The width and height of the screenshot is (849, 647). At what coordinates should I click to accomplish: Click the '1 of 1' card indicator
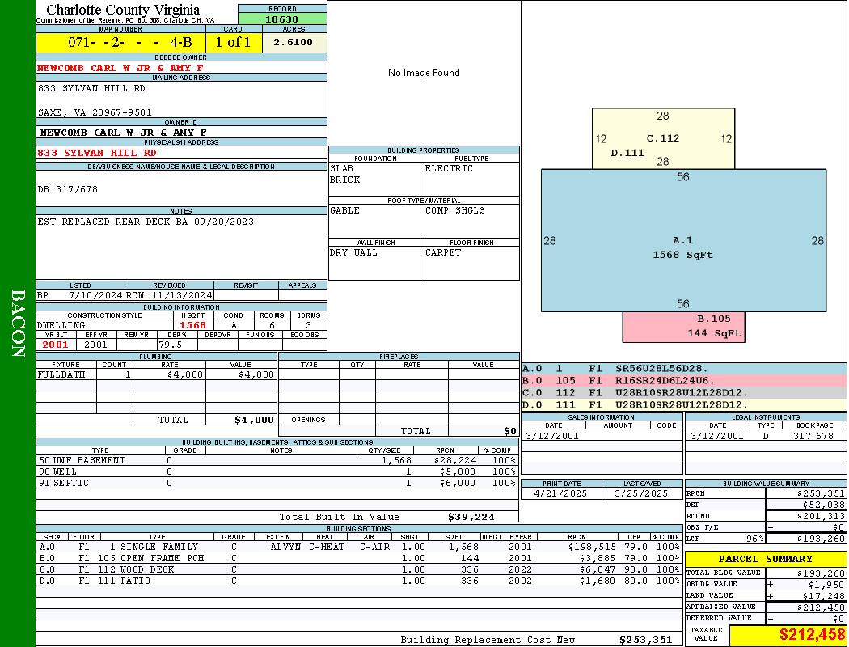pos(233,42)
